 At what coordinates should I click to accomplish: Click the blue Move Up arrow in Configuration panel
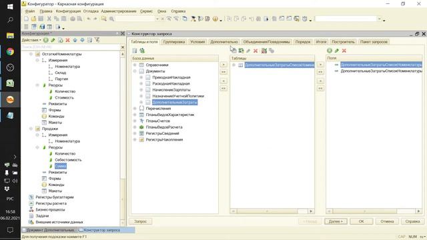click(75, 40)
